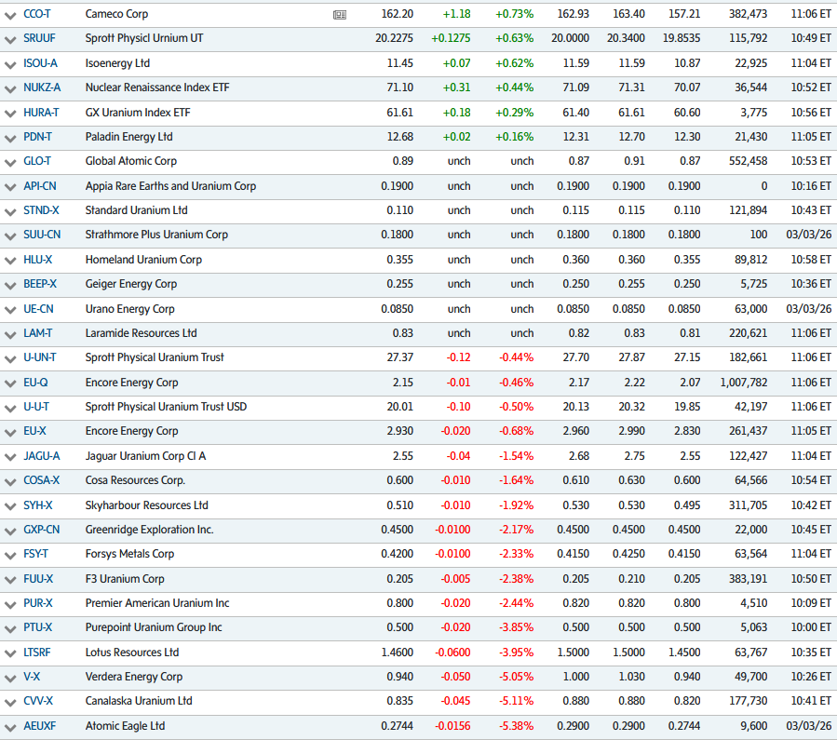Open the EU-Q ticker link

coord(35,383)
